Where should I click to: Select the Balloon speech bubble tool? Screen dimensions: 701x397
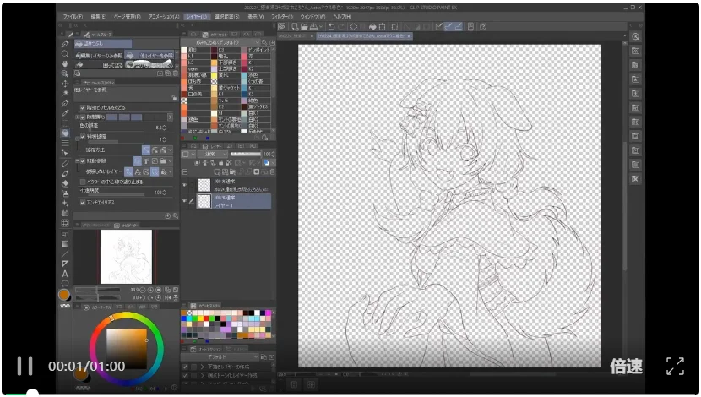[x=65, y=284]
